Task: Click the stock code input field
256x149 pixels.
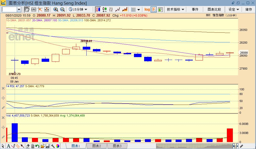Action: click(x=9, y=9)
